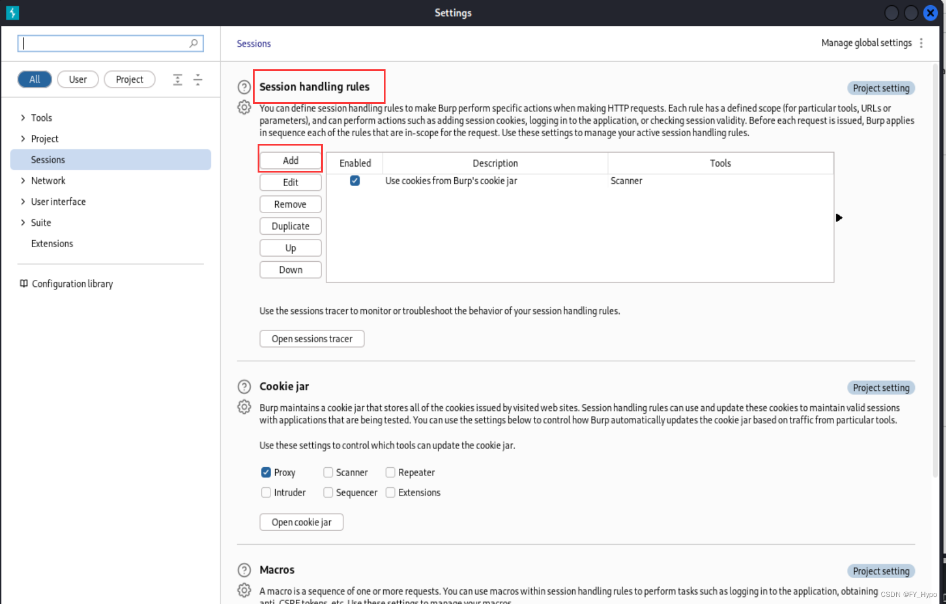Image resolution: width=946 pixels, height=604 pixels.
Task: Open help for Macros section
Action: (244, 570)
